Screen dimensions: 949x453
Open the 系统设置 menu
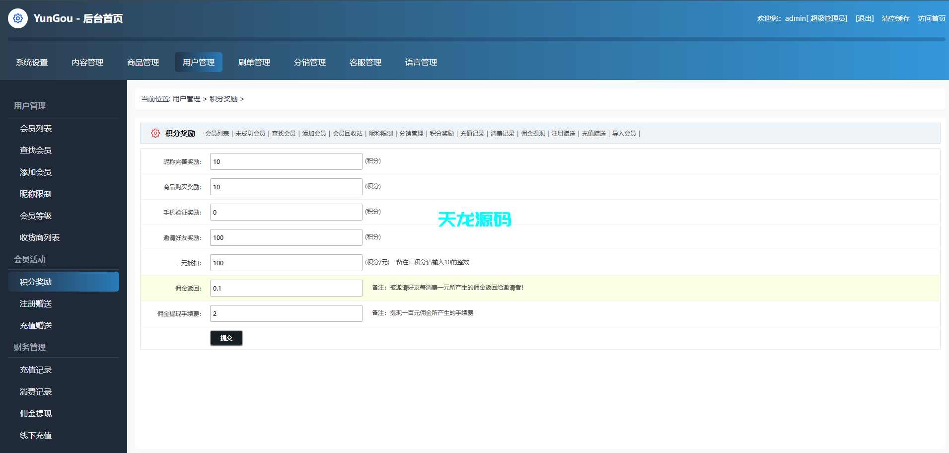[x=31, y=62]
